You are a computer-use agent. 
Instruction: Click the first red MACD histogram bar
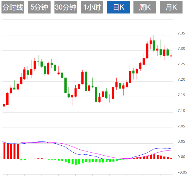(x=4, y=151)
